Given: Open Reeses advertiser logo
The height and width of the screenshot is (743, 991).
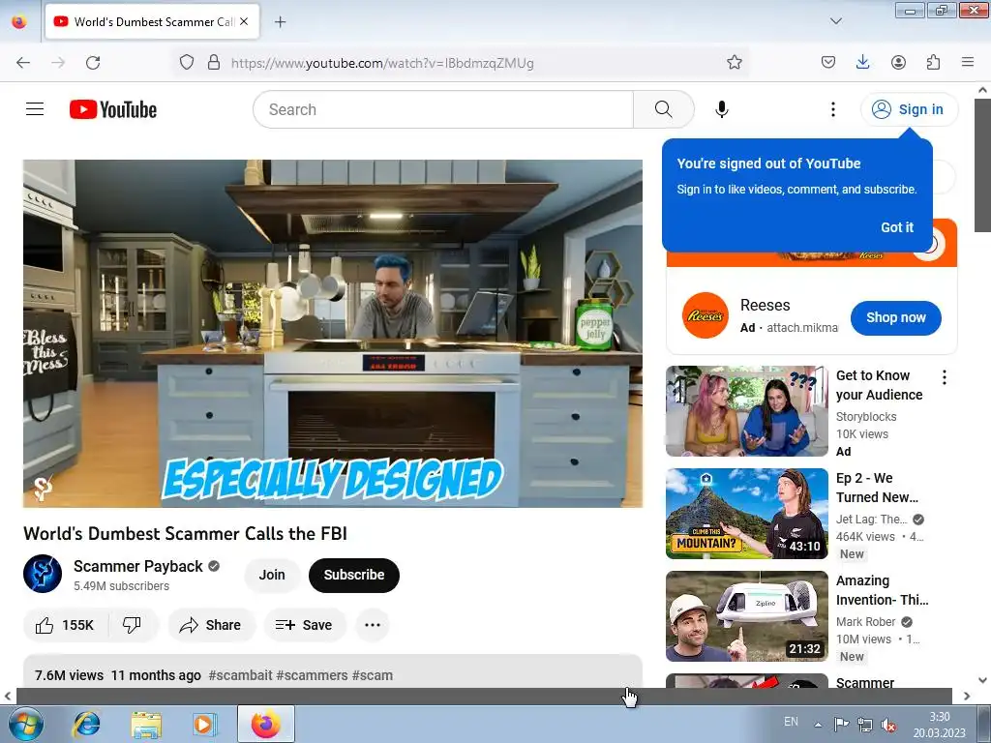Looking at the screenshot, I should coord(705,315).
